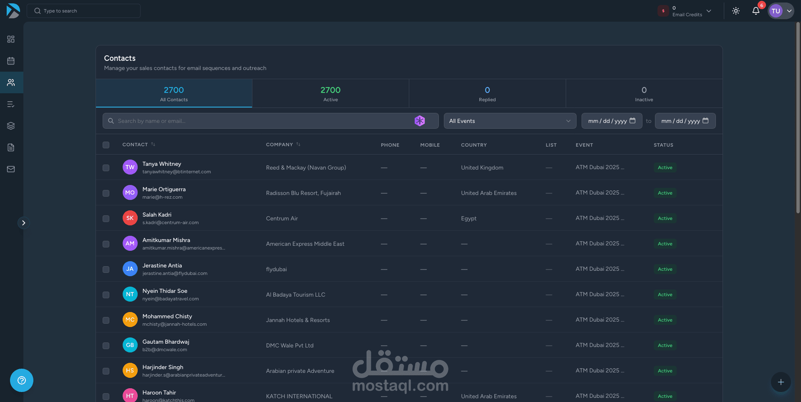Expand the sidebar with the arrow button

24,223
